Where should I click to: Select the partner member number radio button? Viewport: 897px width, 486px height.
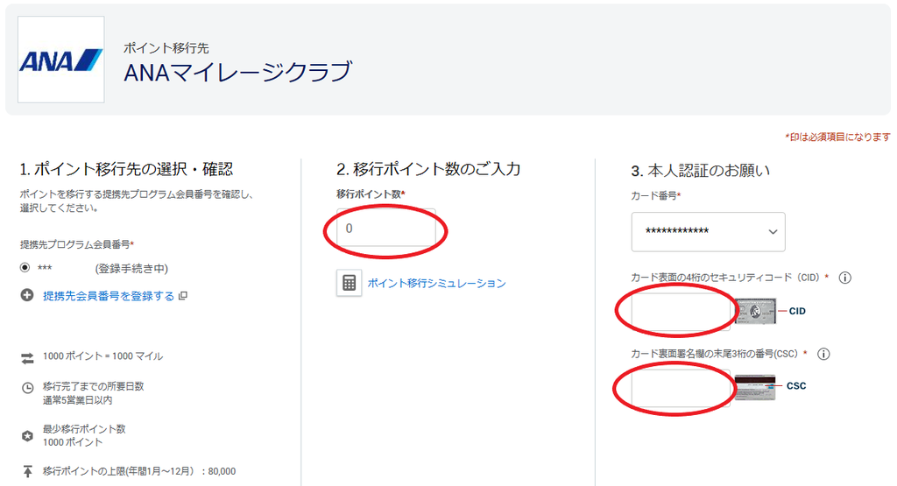tap(25, 268)
